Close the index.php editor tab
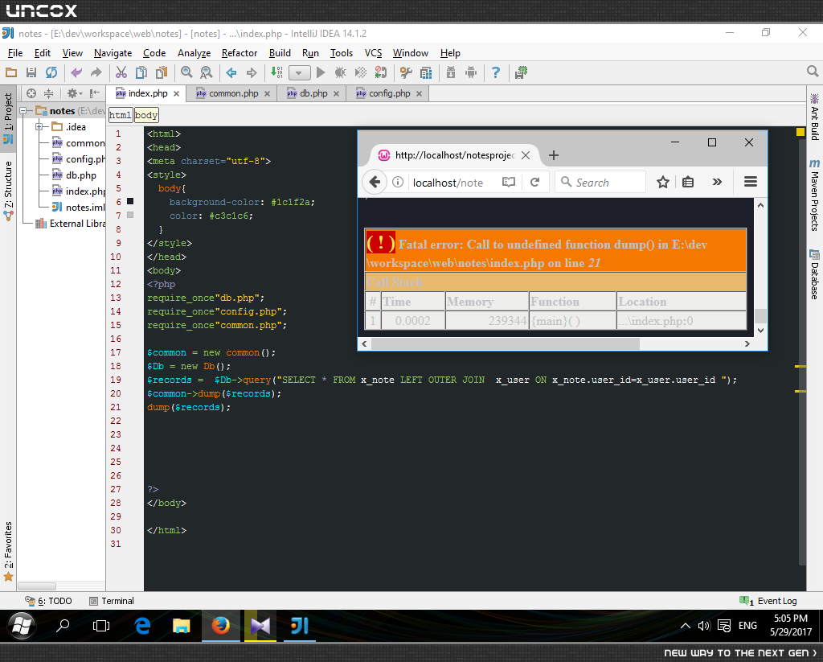 coord(176,93)
